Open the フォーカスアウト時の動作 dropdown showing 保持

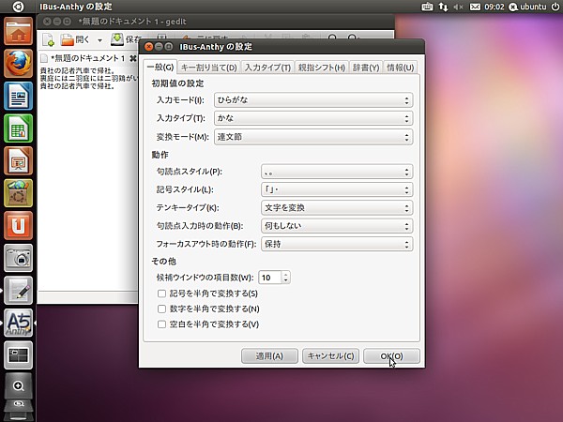[337, 244]
